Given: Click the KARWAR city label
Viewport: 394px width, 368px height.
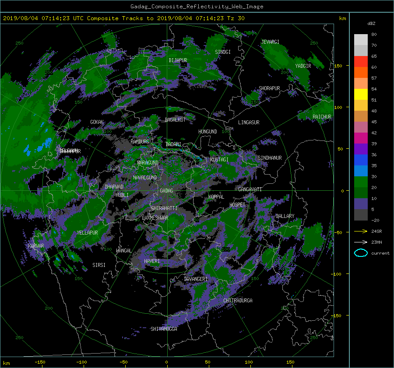Looking at the screenshot, I should (x=36, y=246).
